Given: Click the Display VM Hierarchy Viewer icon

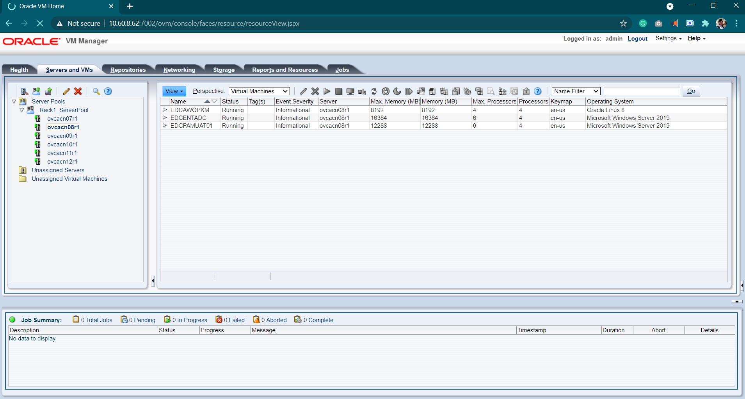Looking at the screenshot, I should pyautogui.click(x=503, y=91).
